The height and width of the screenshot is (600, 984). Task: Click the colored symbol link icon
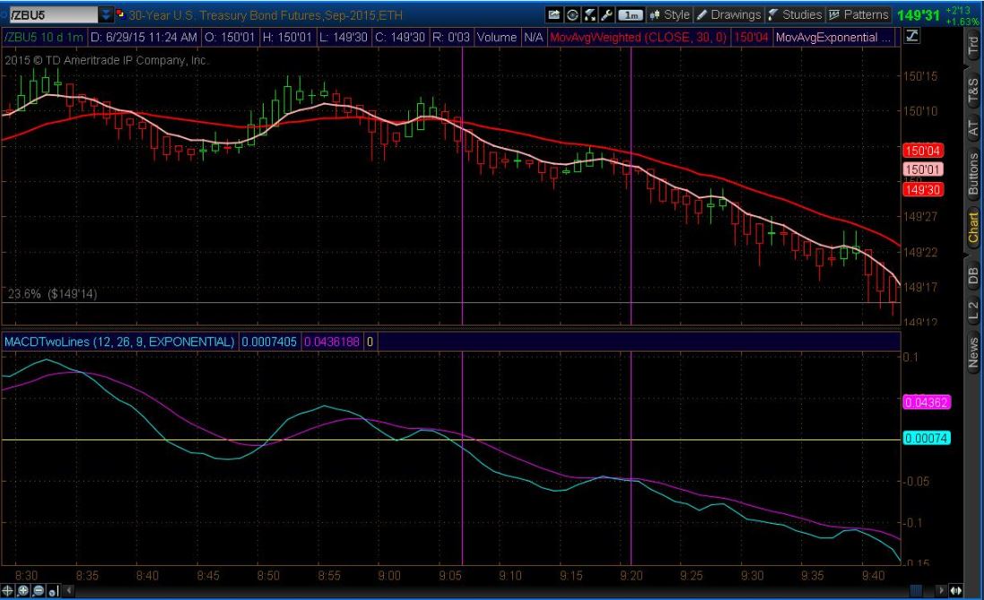120,13
